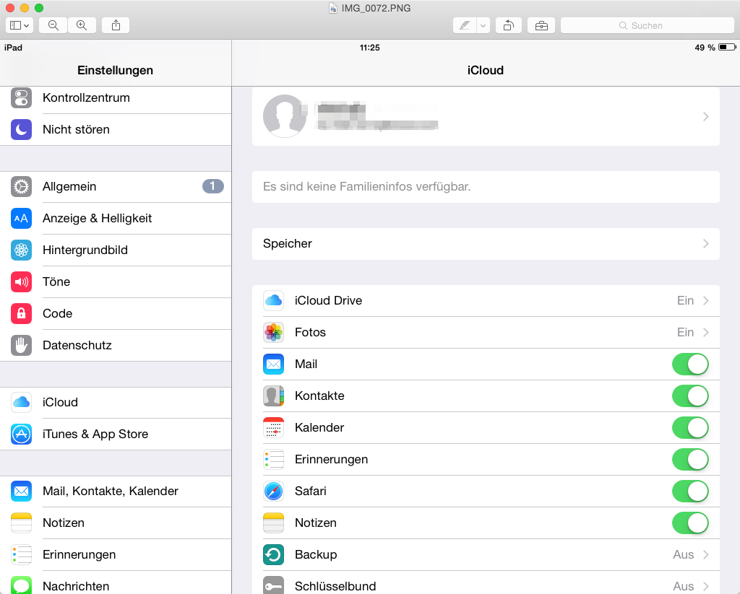Select Mail, Kontakte, Kalender label
The height and width of the screenshot is (594, 740).
click(x=111, y=492)
